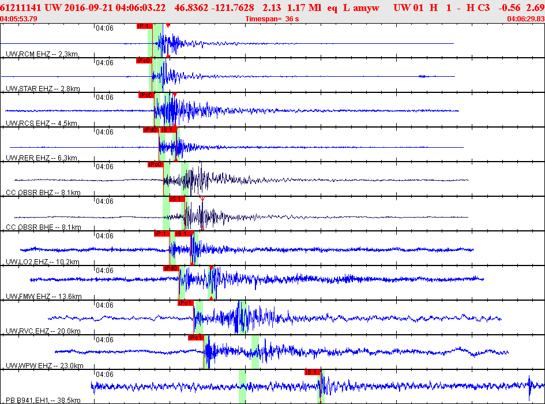Click 04:06 minute mark on UW LO2 row
The image size is (545, 404).
point(104,236)
